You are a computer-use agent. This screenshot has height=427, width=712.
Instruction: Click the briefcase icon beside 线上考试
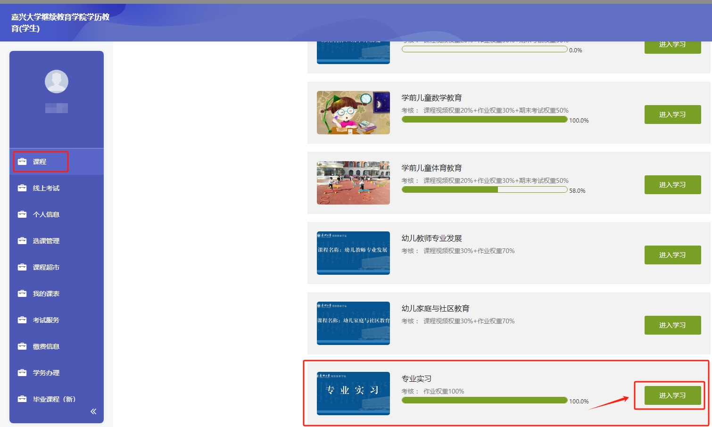point(22,188)
